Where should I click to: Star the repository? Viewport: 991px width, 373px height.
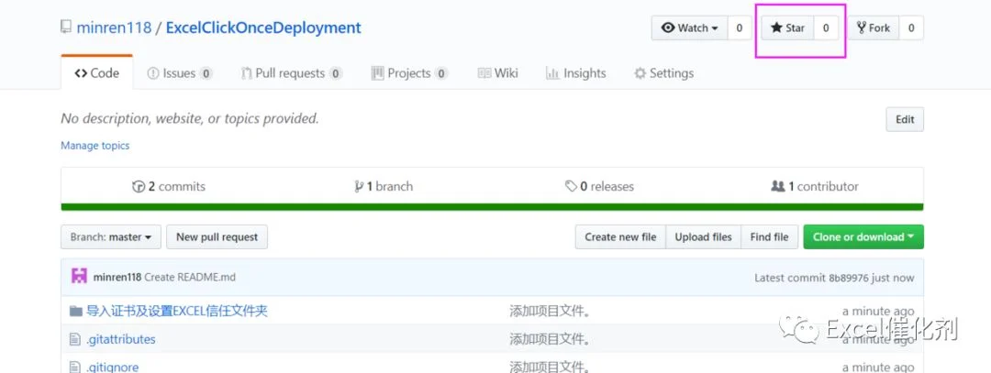pos(787,27)
